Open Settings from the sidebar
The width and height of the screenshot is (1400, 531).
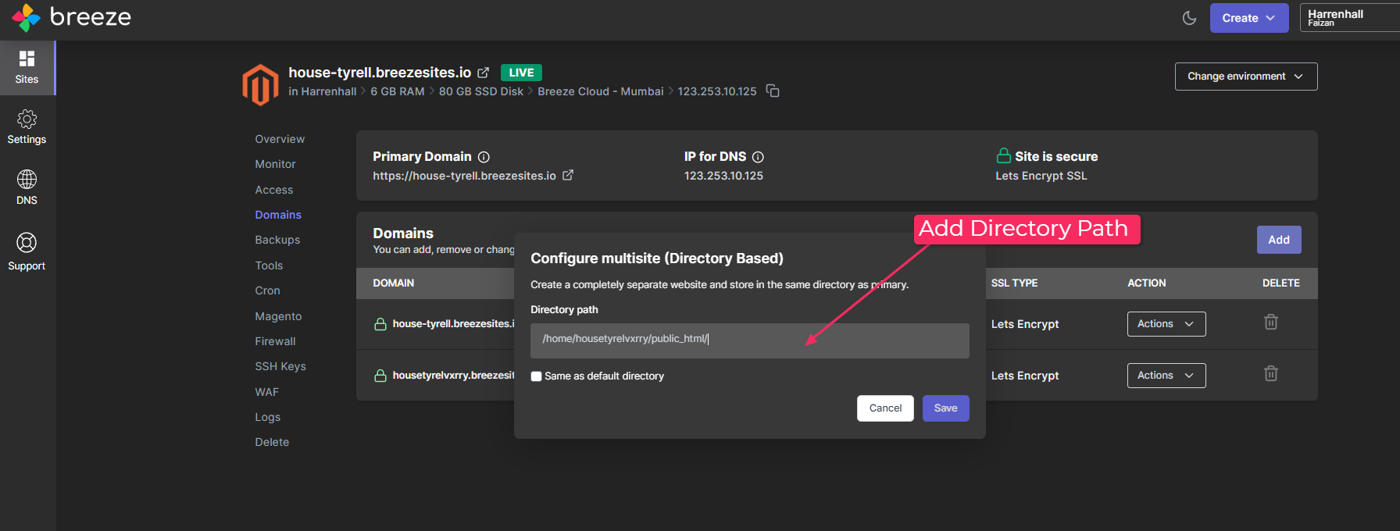click(x=27, y=127)
